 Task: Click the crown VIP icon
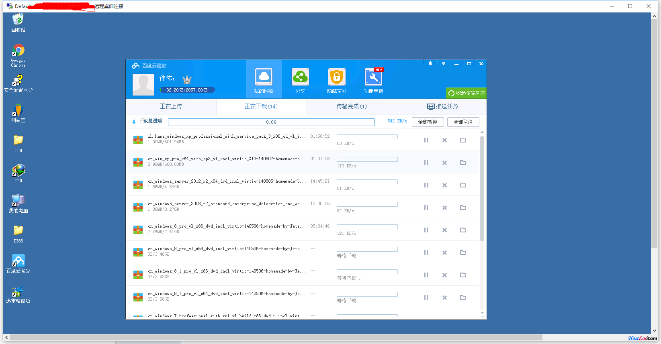(187, 79)
